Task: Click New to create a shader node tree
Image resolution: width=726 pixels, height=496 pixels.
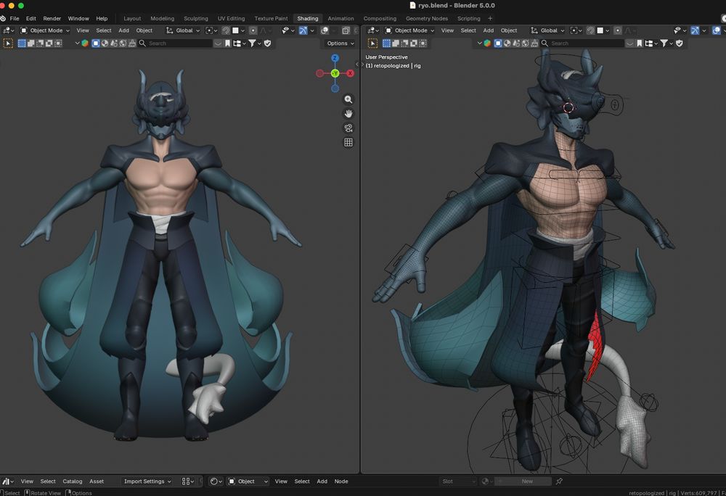Action: pos(527,481)
